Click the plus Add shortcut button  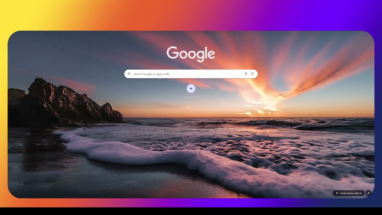tap(191, 89)
